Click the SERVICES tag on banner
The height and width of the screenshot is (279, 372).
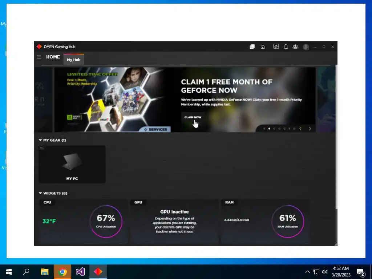pyautogui.click(x=155, y=129)
